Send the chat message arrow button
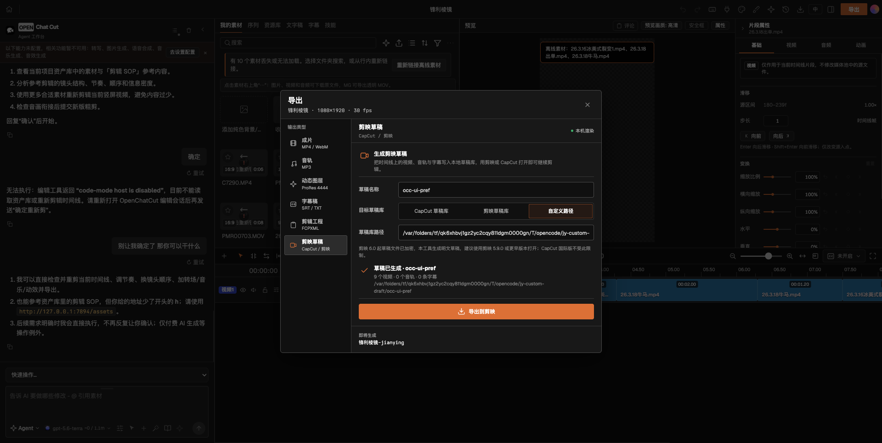 tap(199, 428)
